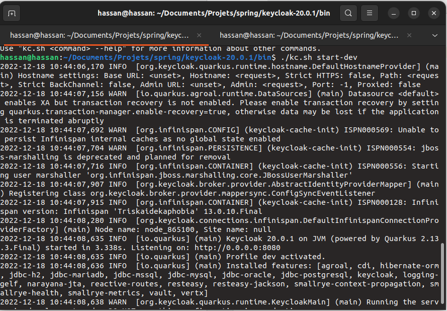Click 'ConfigSyncEventListener' class name text
This screenshot has width=447, height=311.
[x=323, y=193]
